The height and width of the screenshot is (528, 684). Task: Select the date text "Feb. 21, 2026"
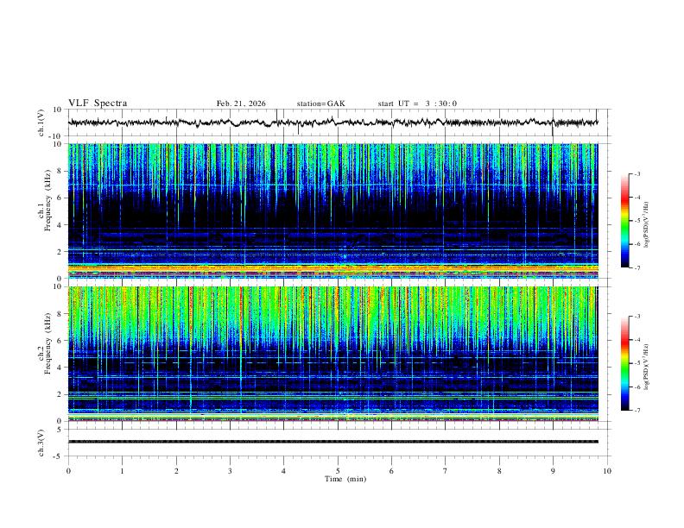[241, 104]
